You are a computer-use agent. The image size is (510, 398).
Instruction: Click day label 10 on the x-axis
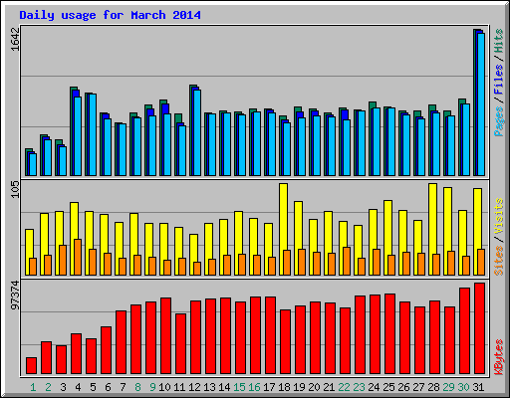(x=164, y=387)
